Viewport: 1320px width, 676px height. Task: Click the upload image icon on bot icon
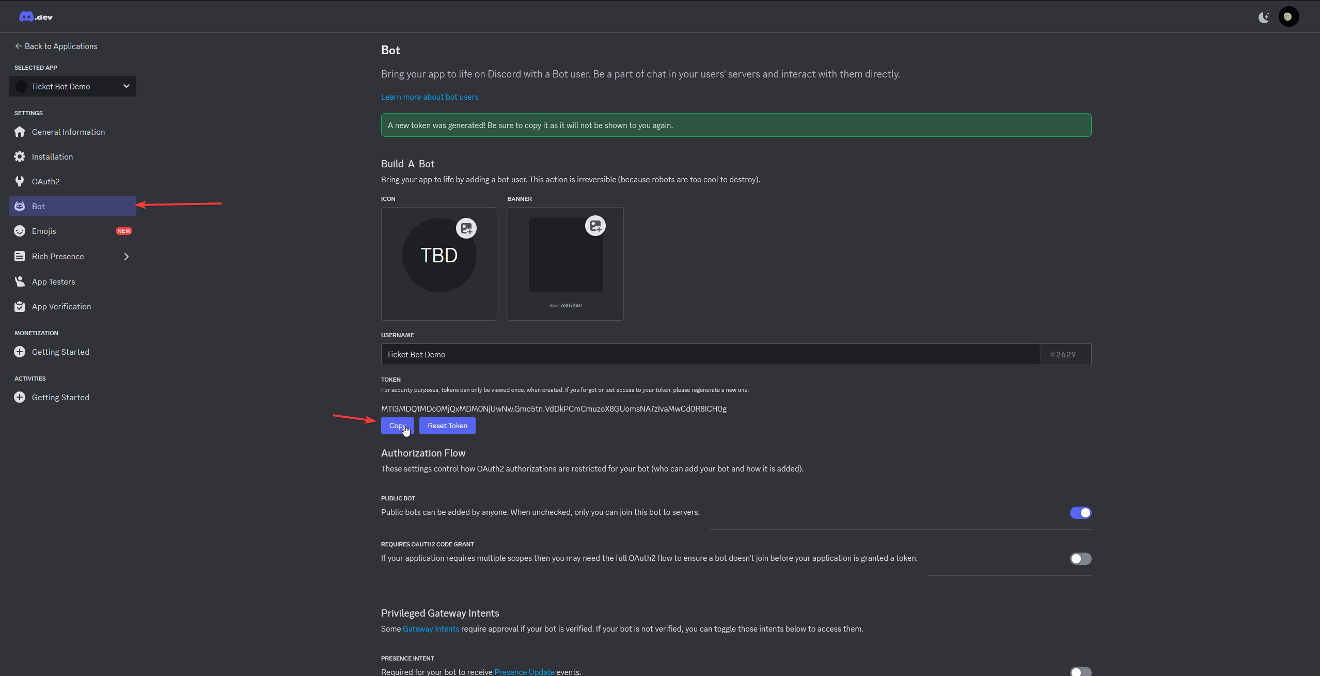[x=466, y=228]
